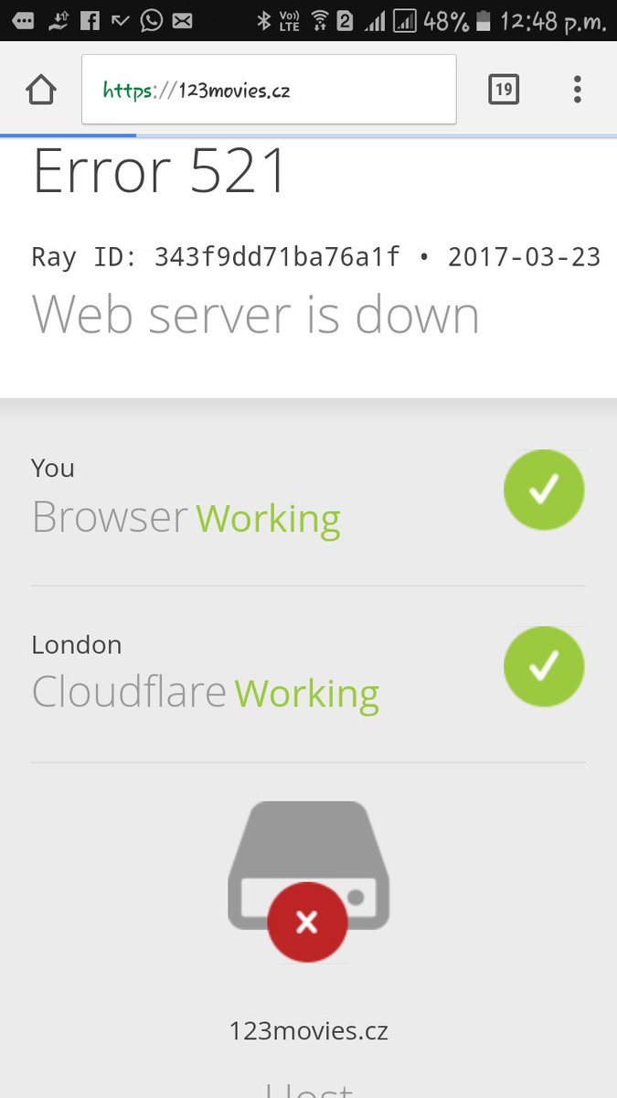617x1098 pixels.
Task: Tap the WhatsApp notification icon in status bar
Action: click(x=153, y=20)
